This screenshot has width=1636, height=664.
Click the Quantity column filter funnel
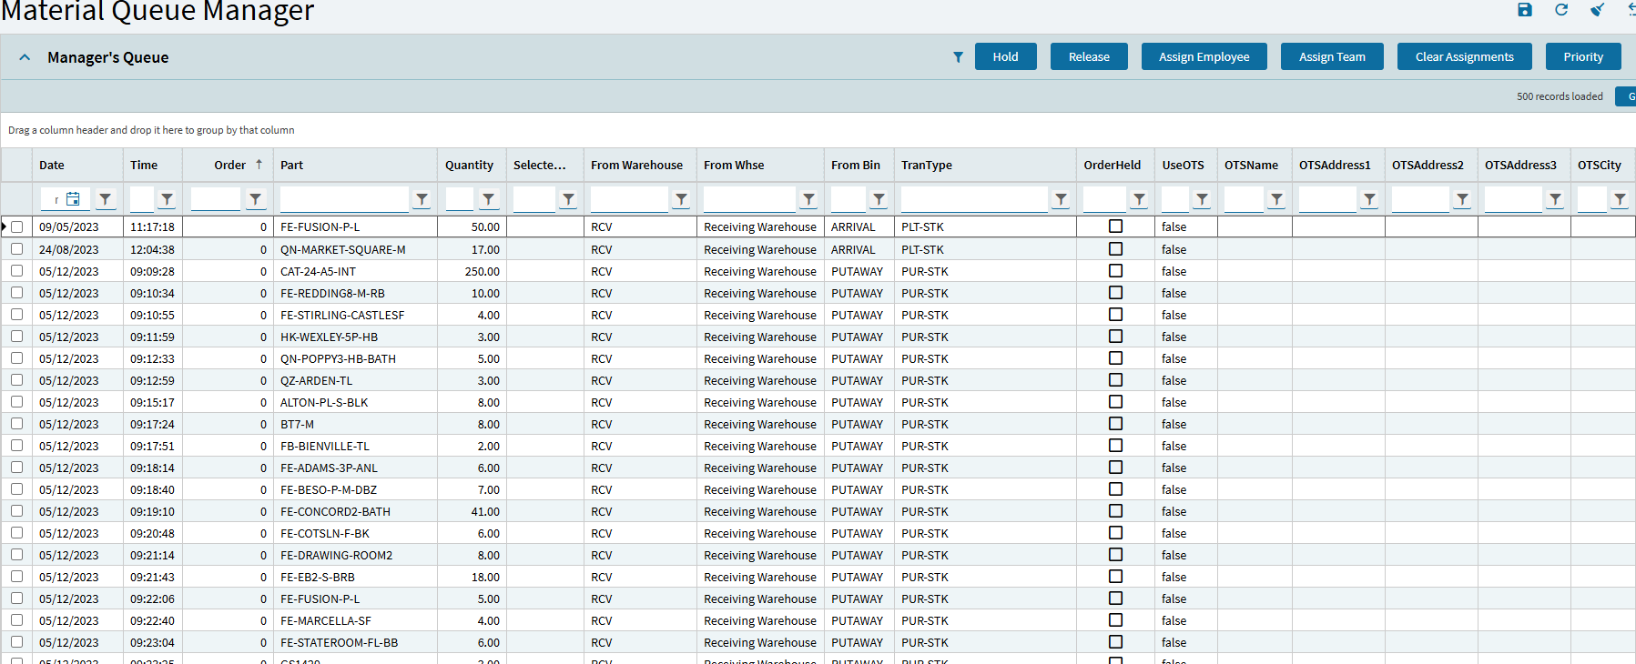(489, 199)
